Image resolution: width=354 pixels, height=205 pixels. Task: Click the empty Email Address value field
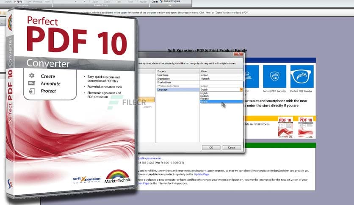pos(221,82)
